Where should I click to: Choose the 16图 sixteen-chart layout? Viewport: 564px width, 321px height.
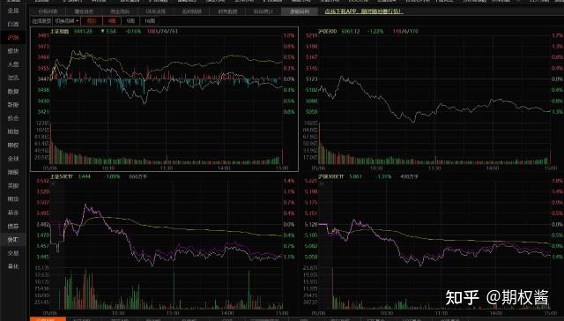[149, 21]
